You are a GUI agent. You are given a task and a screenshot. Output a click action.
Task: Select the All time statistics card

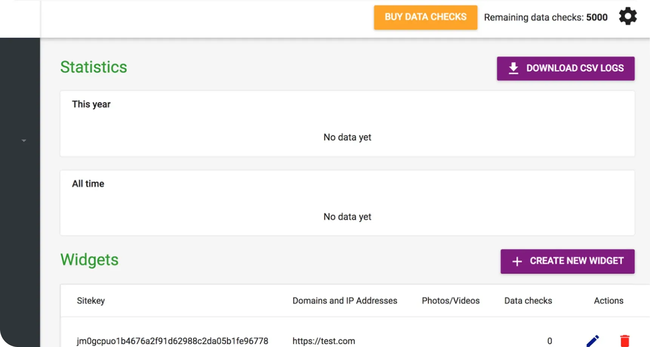pyautogui.click(x=347, y=203)
